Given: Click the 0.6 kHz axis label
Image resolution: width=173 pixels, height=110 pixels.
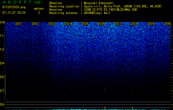Looking at the screenshot, I should [2, 105].
